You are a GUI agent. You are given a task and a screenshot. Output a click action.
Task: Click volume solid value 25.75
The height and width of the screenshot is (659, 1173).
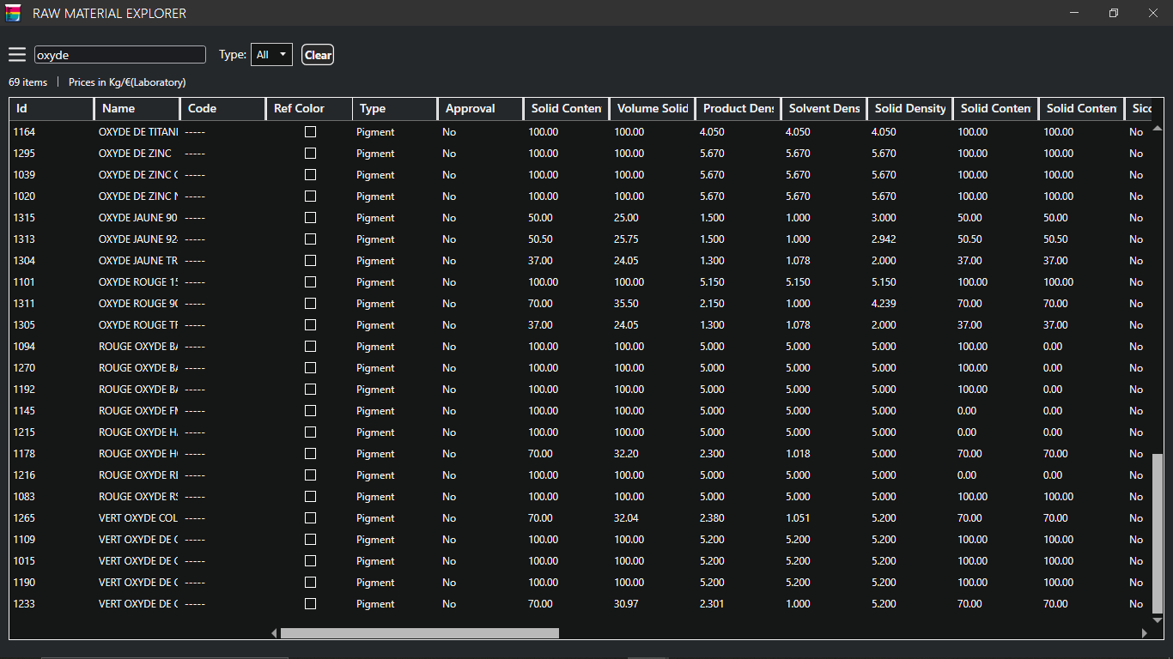click(626, 239)
